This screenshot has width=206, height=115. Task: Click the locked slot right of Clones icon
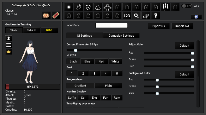(175, 7)
